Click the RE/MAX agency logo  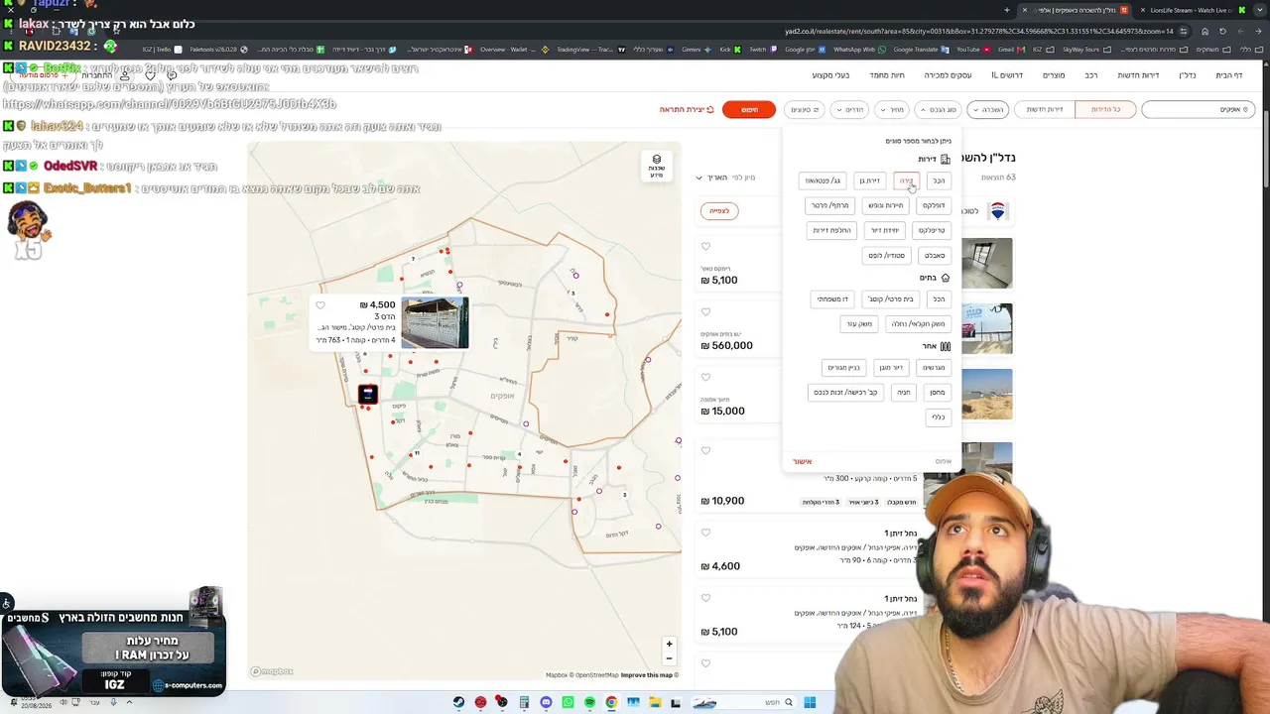point(997,211)
